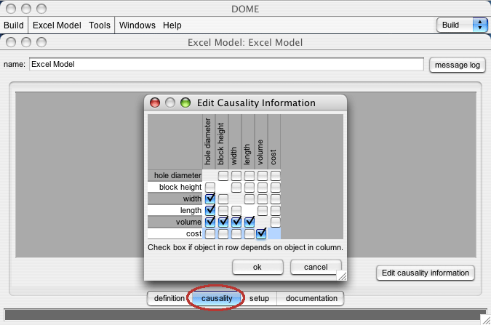491x325 pixels.
Task: Focus the model name input field
Action: point(226,64)
